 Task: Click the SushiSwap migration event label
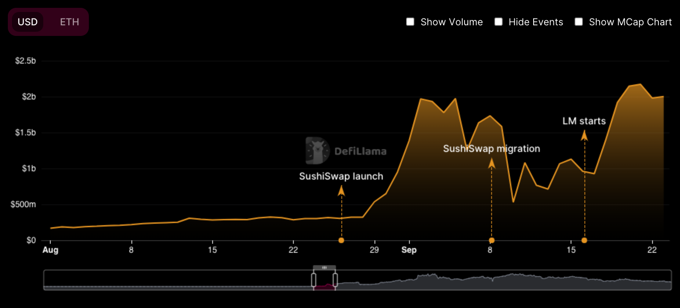coord(492,149)
